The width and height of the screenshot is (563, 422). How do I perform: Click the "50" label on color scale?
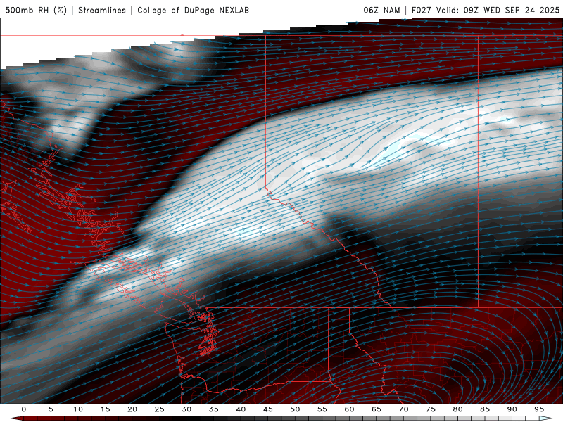coord(295,409)
